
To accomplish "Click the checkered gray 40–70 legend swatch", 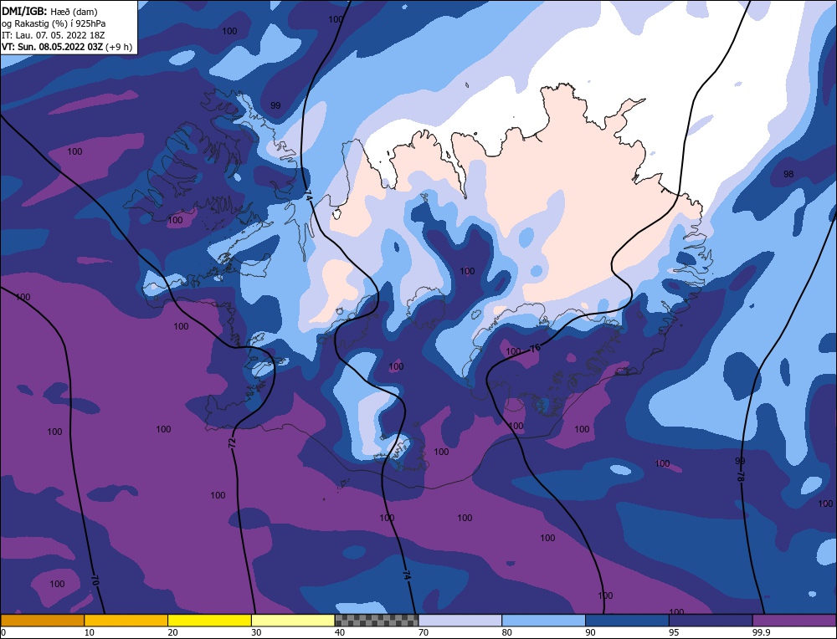I will point(377,621).
